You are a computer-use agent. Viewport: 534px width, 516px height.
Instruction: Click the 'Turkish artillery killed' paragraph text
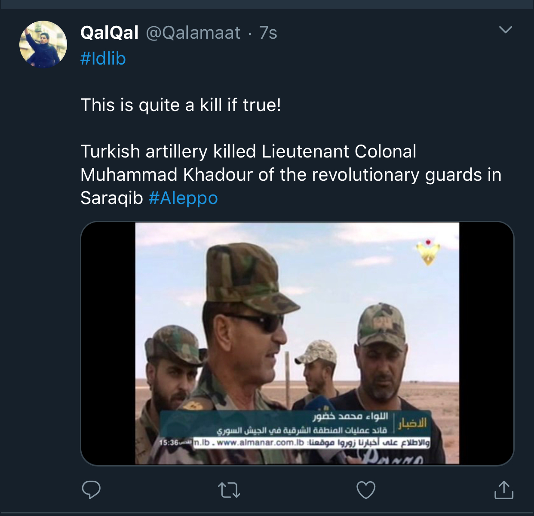[291, 175]
